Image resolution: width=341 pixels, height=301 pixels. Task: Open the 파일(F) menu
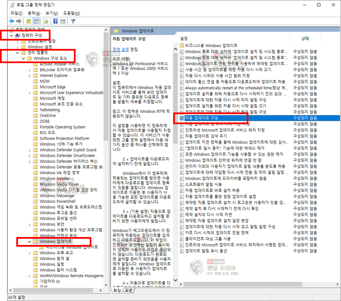point(16,13)
